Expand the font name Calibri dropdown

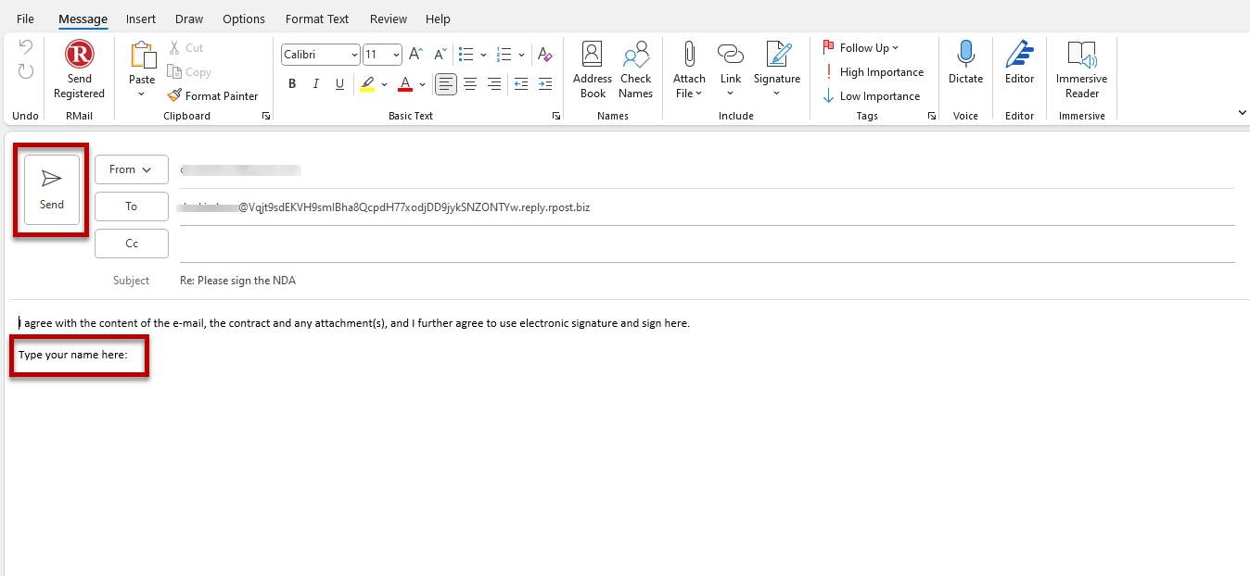click(x=352, y=55)
